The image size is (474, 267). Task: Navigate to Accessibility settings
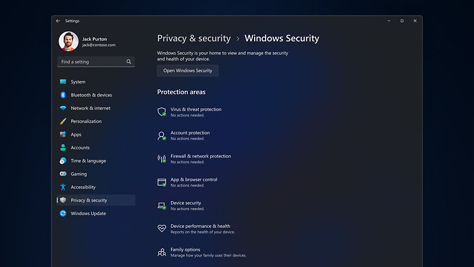[x=83, y=187]
